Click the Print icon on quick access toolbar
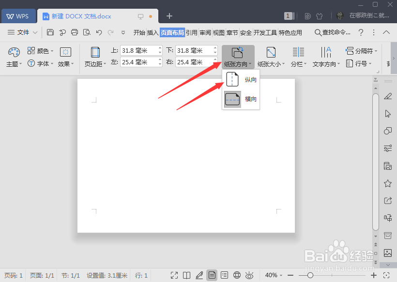Viewport: 397px width, 282px height. (x=75, y=32)
